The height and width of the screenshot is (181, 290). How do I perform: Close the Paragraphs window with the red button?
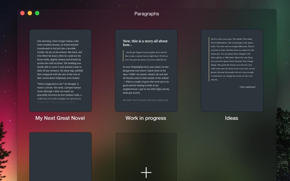22,13
